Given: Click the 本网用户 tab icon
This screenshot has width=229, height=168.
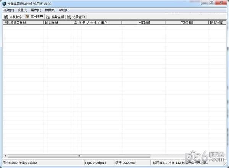Looking at the screenshot, I should pos(27,16).
